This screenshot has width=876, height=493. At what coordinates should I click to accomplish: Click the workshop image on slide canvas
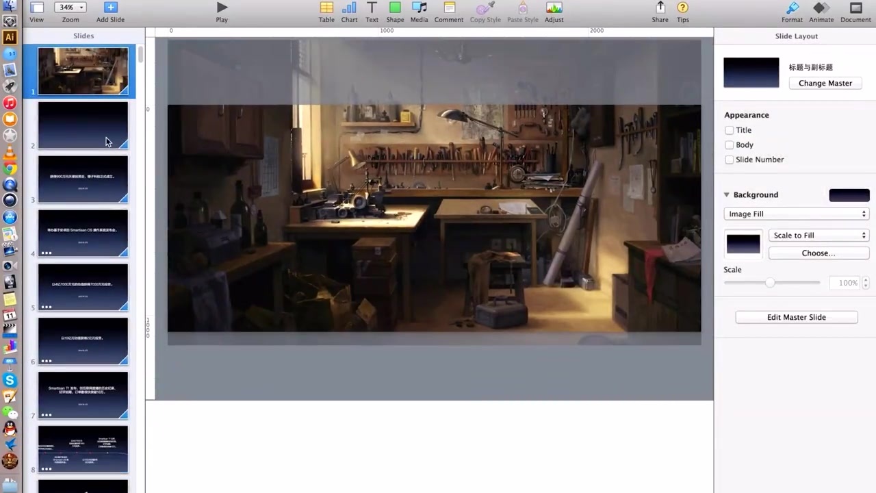tap(434, 218)
